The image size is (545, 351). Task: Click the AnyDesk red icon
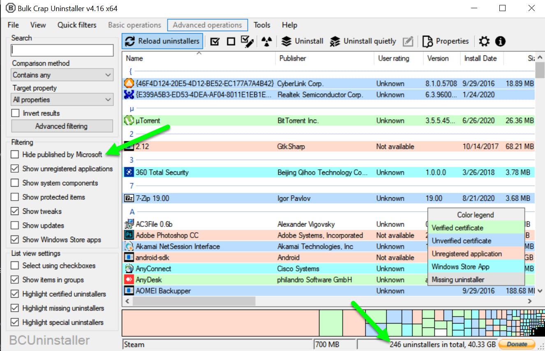point(129,280)
